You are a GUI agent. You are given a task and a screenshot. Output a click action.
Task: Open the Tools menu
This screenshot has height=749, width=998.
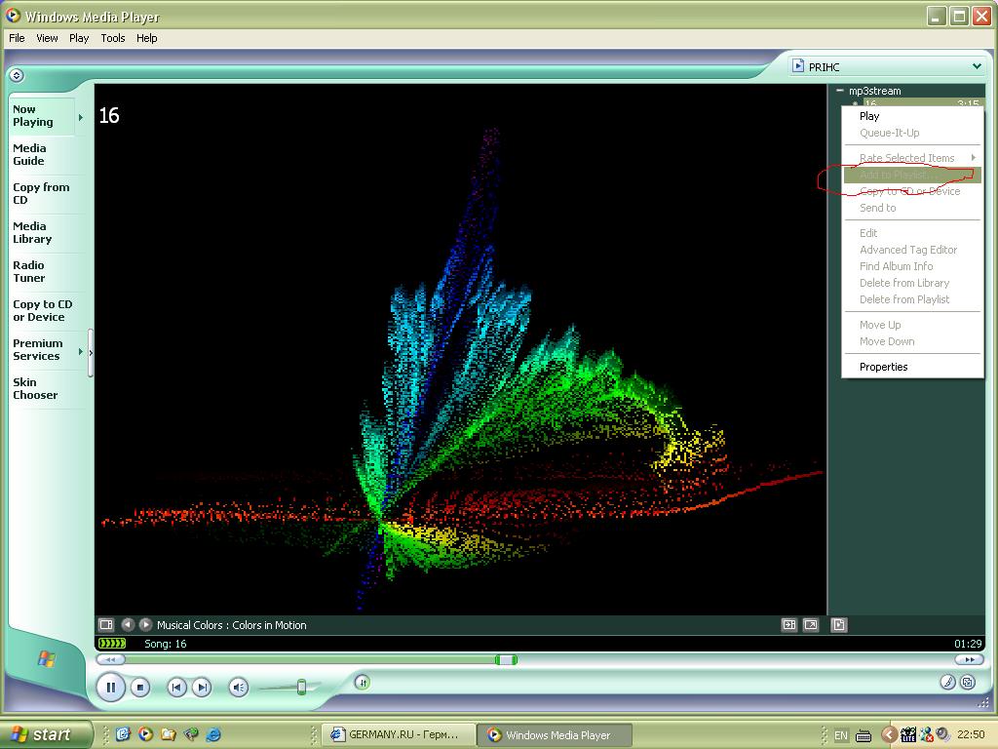pyautogui.click(x=113, y=38)
